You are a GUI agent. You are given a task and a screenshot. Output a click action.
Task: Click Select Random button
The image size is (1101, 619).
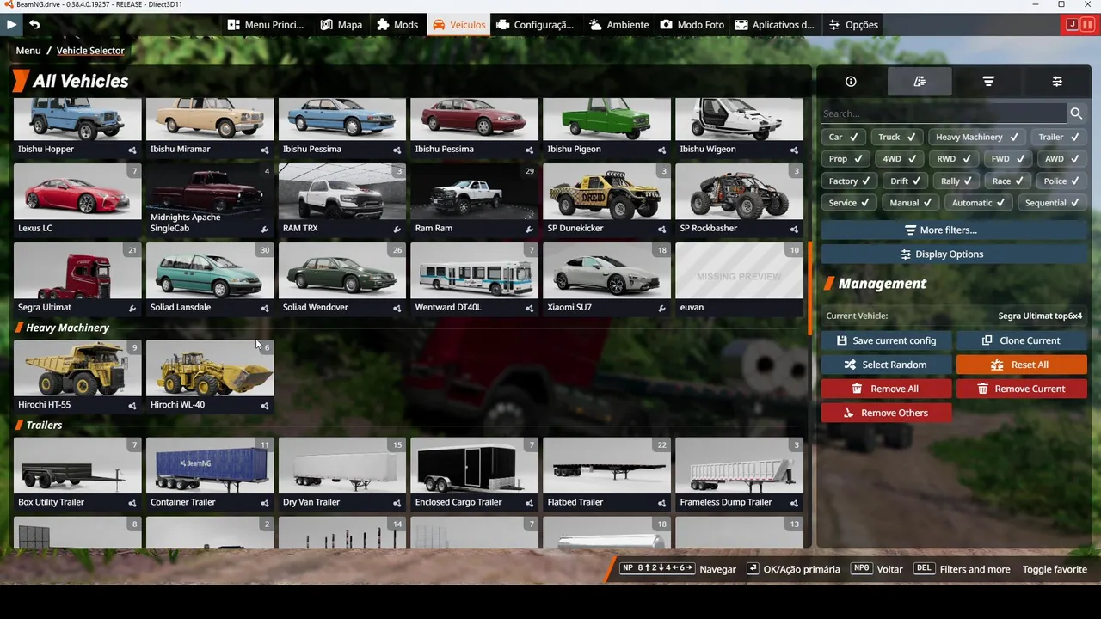[x=886, y=365]
